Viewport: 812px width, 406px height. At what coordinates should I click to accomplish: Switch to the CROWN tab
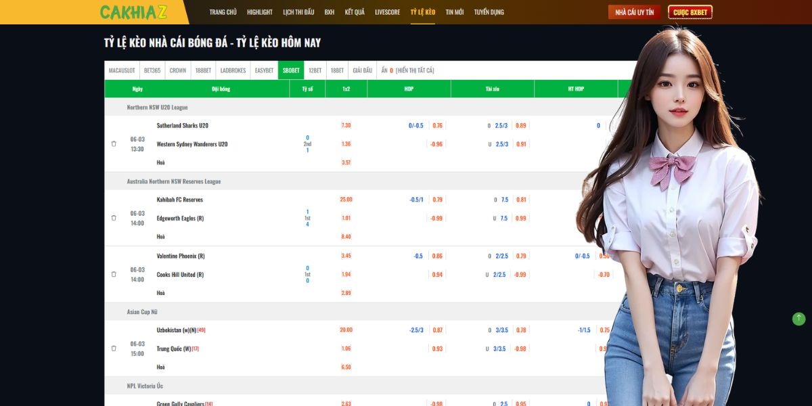tap(178, 70)
